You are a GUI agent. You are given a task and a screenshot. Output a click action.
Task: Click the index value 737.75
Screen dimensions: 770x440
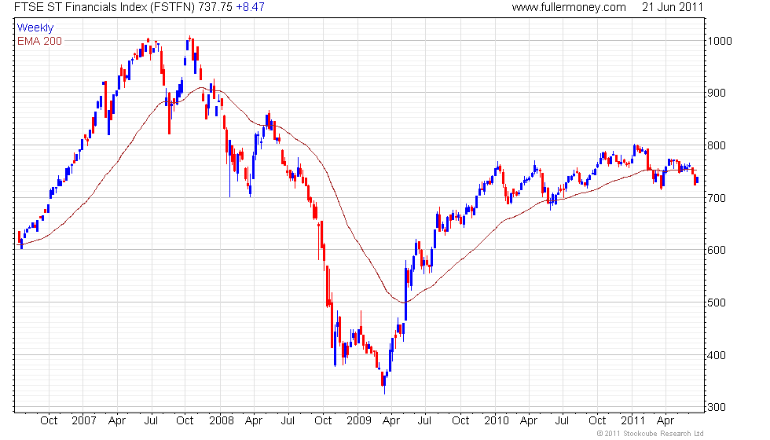point(215,7)
